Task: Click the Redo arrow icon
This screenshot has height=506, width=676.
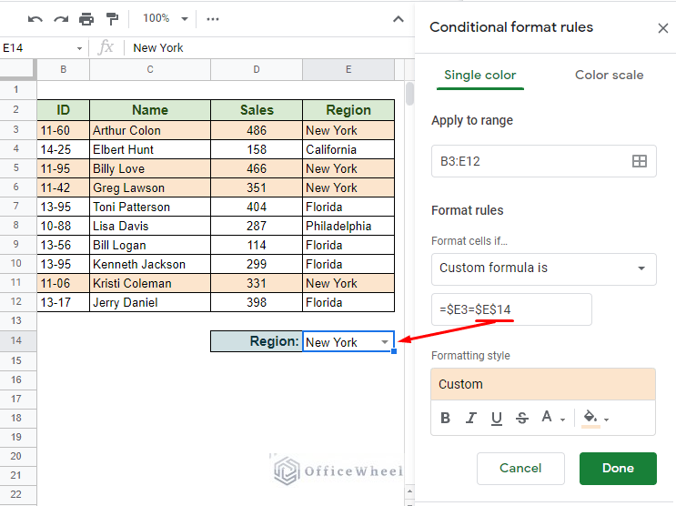Action: tap(61, 18)
